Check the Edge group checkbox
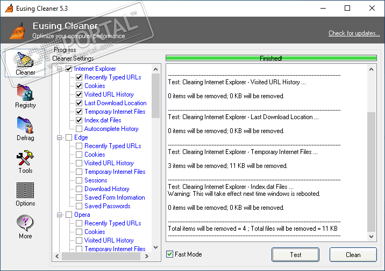This screenshot has width=385, height=271. pyautogui.click(x=69, y=137)
